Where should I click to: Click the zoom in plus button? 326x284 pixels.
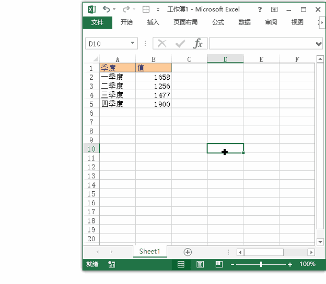[x=290, y=265]
